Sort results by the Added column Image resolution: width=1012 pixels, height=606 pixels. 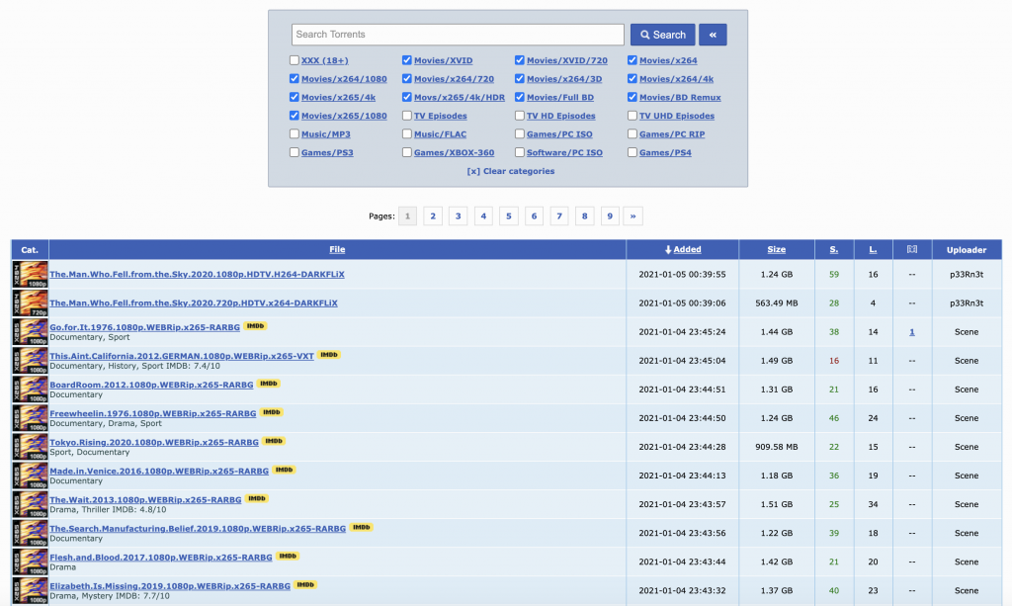click(x=686, y=250)
